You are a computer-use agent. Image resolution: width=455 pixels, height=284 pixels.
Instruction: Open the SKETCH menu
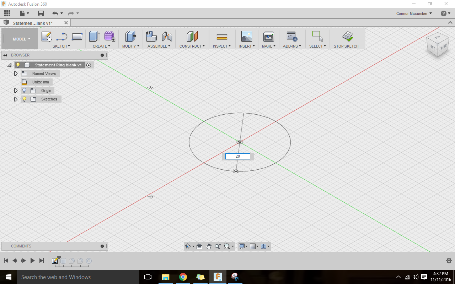(x=61, y=46)
